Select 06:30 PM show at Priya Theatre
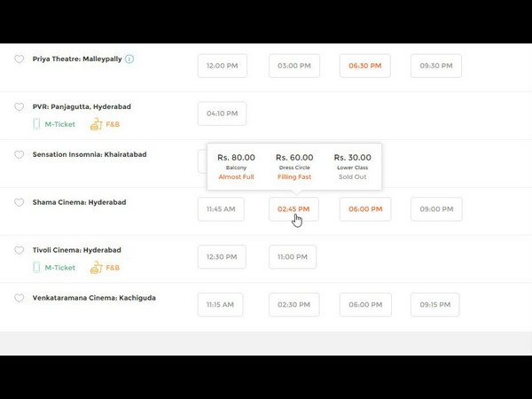532x399 pixels. [364, 66]
